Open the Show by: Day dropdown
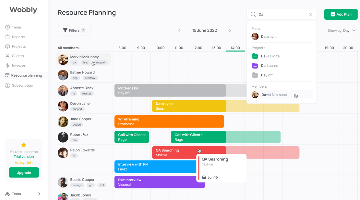This screenshot has height=200, width=360. [342, 30]
